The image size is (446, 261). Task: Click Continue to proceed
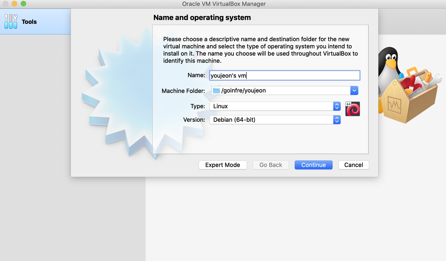point(314,165)
